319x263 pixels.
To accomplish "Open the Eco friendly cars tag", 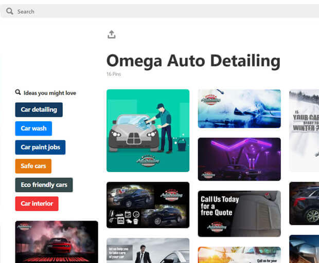I will tap(44, 185).
